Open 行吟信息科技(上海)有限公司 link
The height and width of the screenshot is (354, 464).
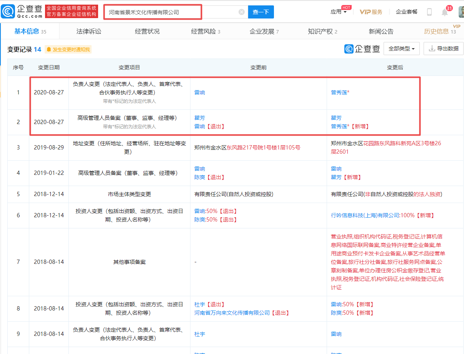tap(365, 215)
